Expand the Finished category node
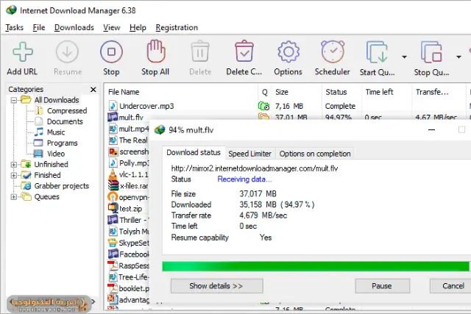Viewport: 471px width, 314px height. pos(13,175)
